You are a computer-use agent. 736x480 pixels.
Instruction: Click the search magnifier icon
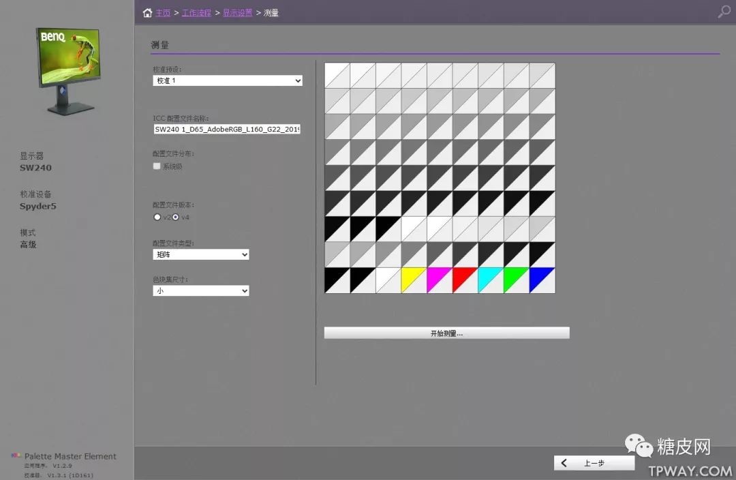pyautogui.click(x=724, y=12)
